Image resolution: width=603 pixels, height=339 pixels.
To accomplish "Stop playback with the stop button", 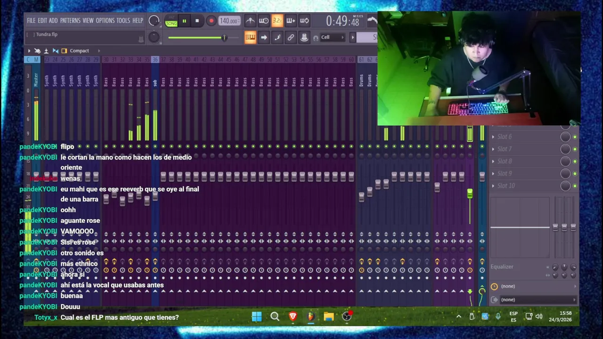I will (197, 21).
